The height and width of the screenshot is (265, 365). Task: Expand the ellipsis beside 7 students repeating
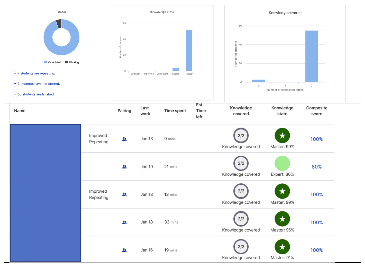pyautogui.click(x=15, y=73)
